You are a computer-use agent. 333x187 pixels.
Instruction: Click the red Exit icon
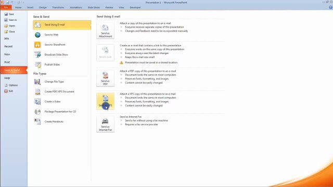coord(6,91)
